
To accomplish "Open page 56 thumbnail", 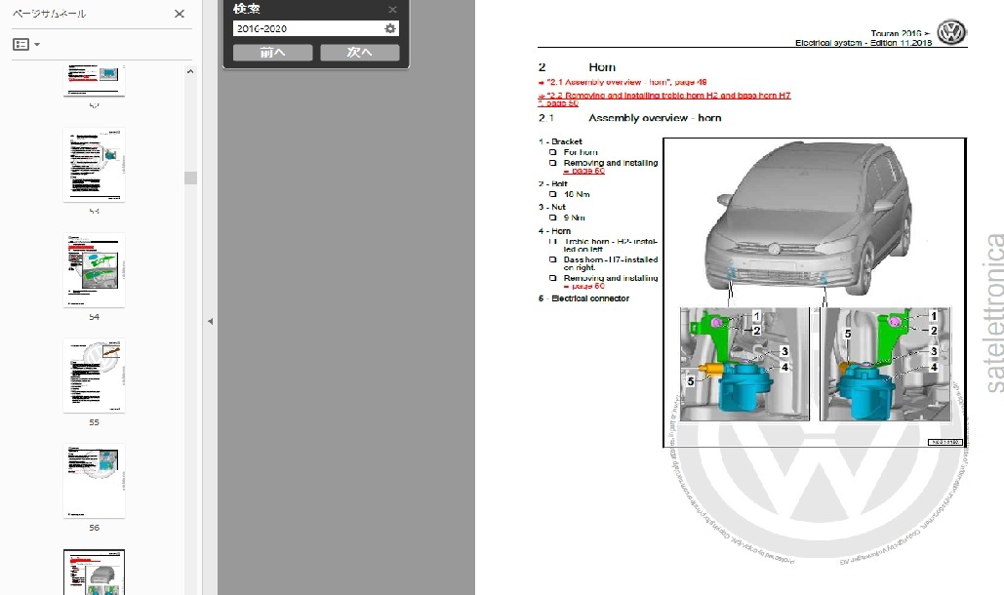I will click(94, 481).
